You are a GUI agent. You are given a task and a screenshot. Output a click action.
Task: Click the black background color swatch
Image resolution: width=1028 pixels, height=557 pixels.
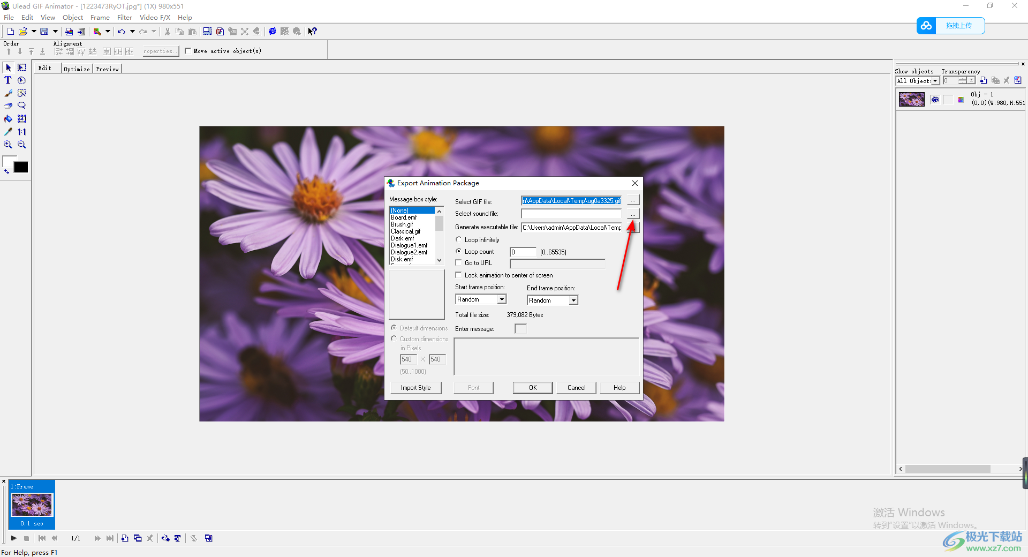click(x=21, y=168)
